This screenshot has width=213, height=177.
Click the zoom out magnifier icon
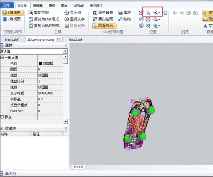[155, 19]
